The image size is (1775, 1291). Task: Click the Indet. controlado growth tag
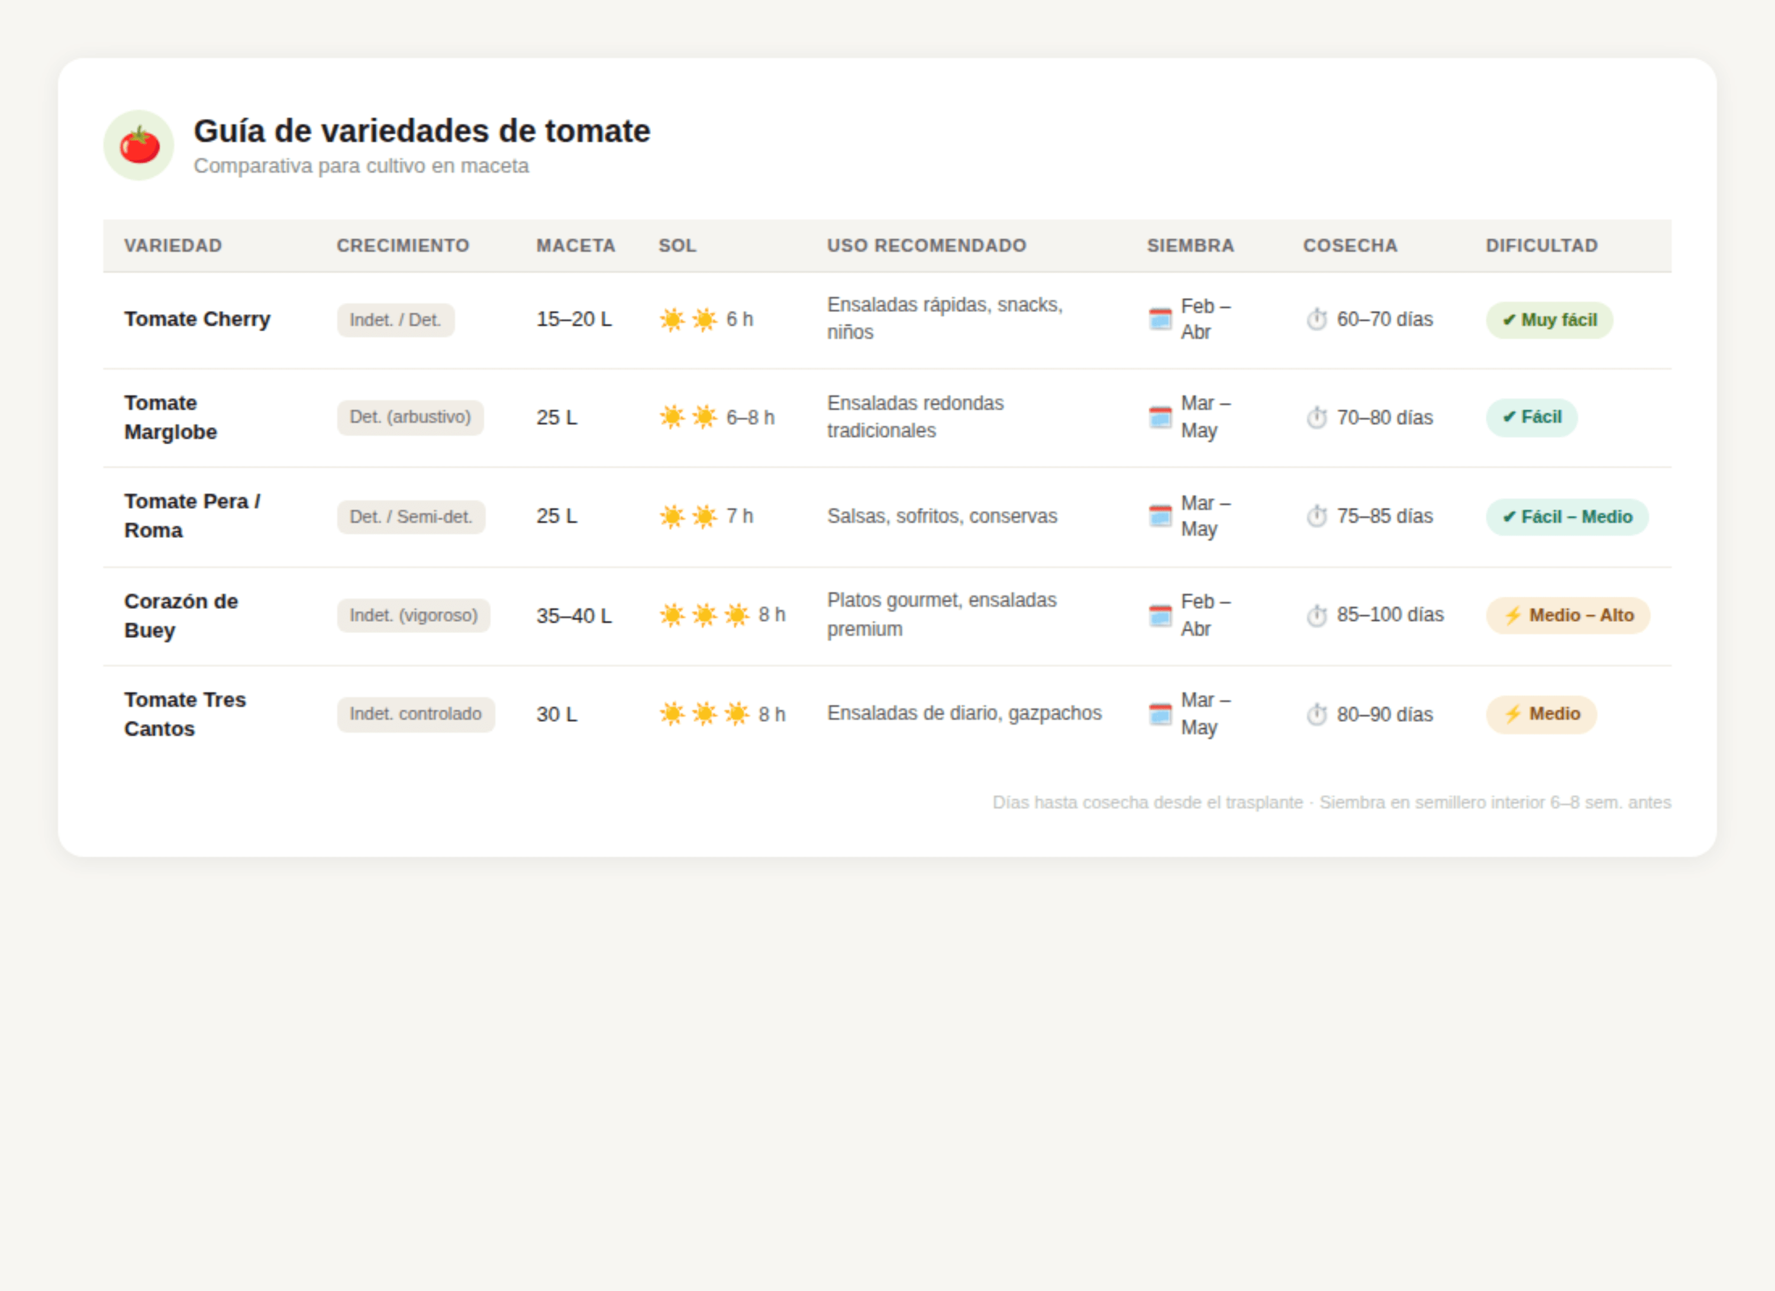tap(415, 714)
